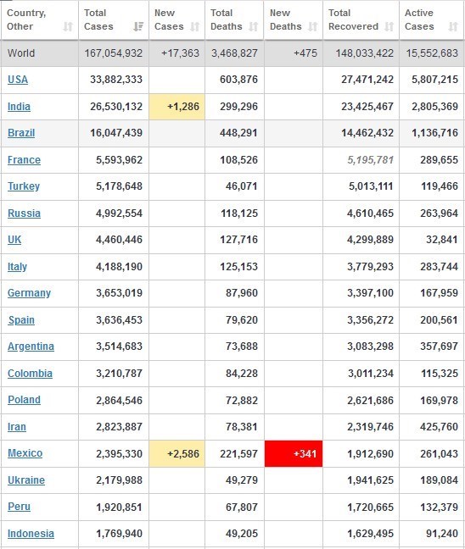The height and width of the screenshot is (549, 465).
Task: Open the India country link
Action: pos(19,107)
